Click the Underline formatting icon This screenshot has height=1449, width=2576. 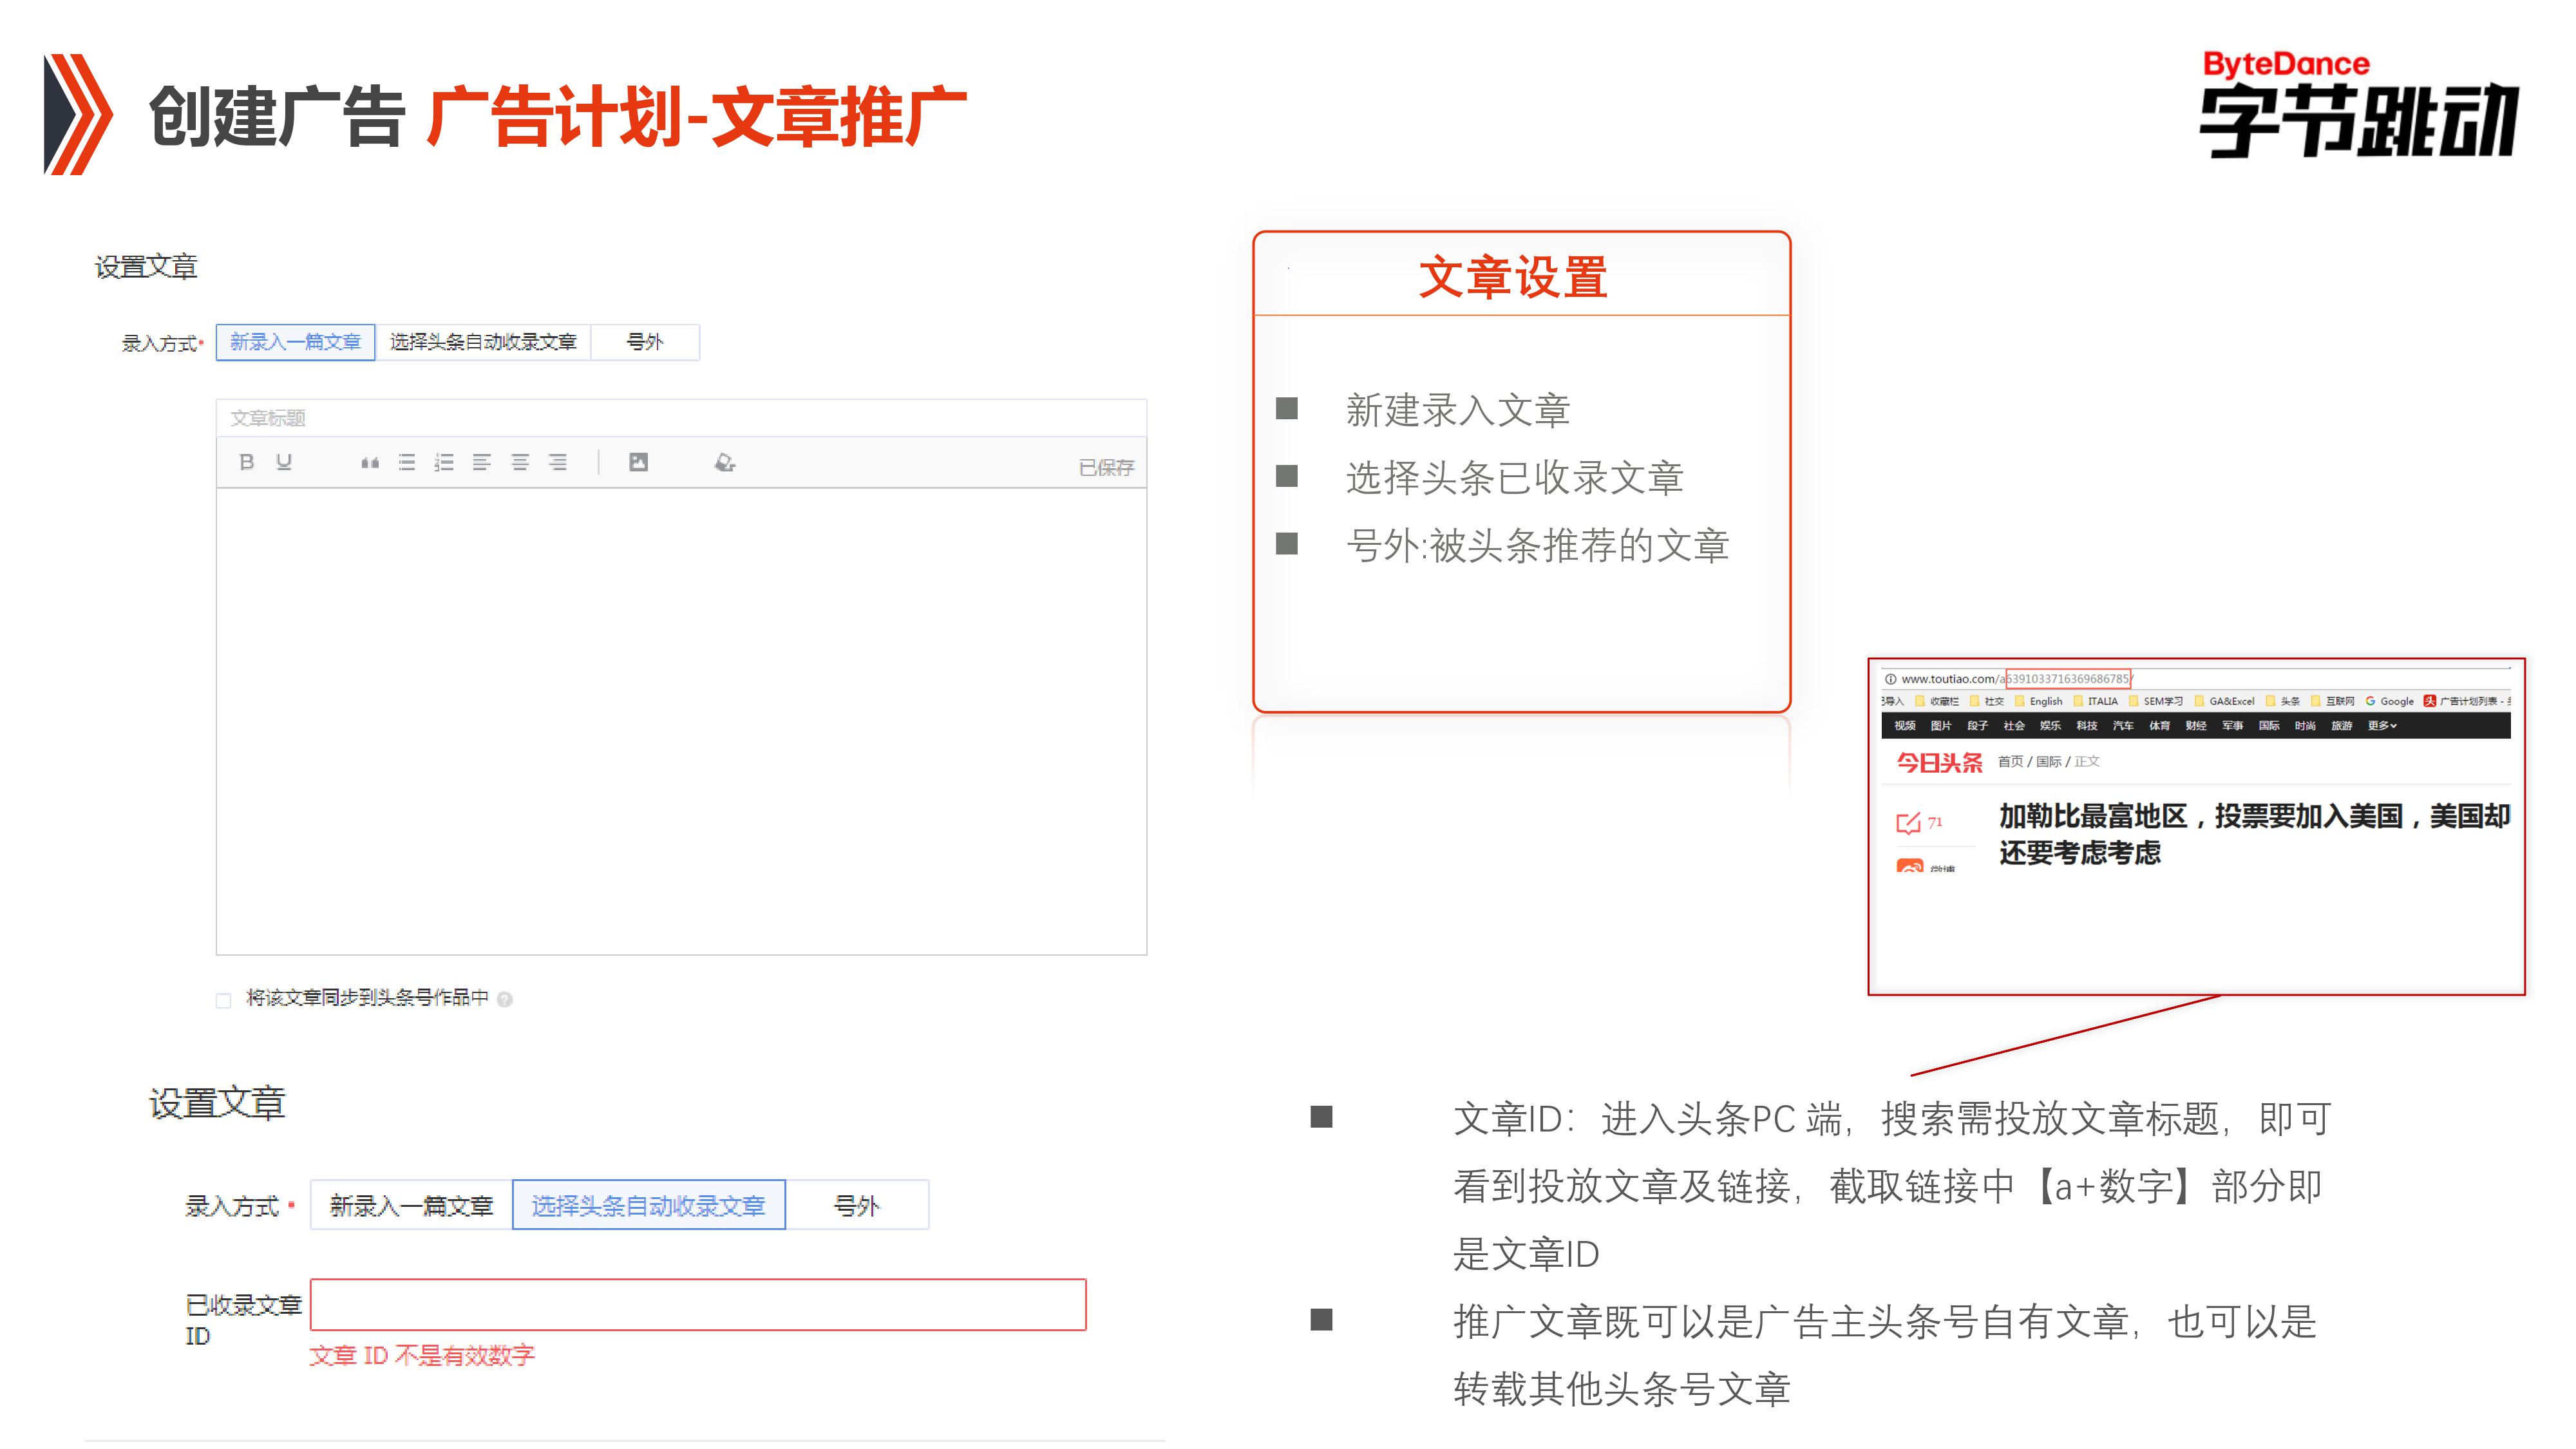284,462
